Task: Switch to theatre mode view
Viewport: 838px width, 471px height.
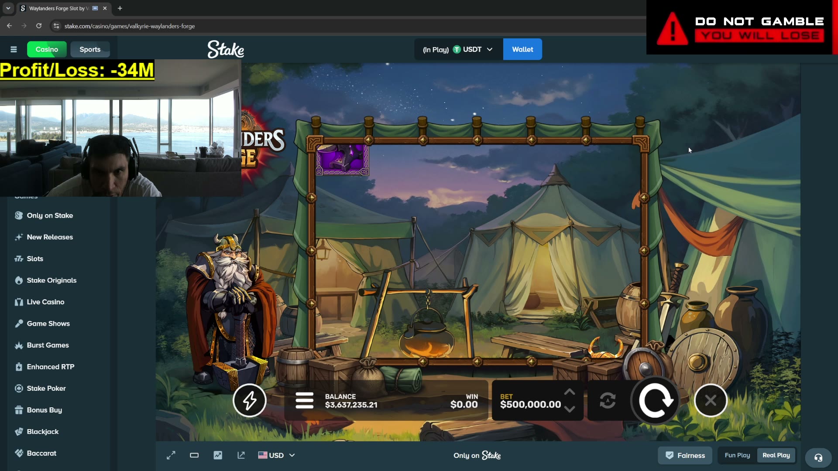Action: tap(194, 455)
